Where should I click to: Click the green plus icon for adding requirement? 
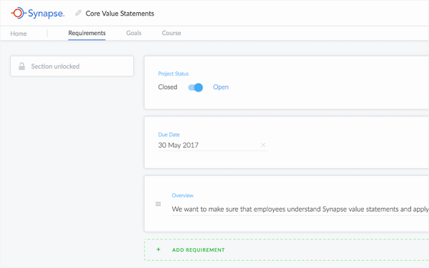158,249
